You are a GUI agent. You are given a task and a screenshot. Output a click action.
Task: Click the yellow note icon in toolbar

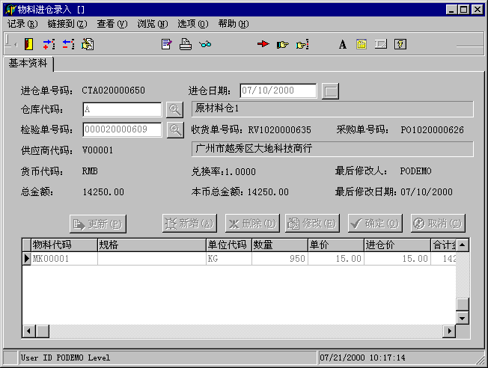(362, 44)
